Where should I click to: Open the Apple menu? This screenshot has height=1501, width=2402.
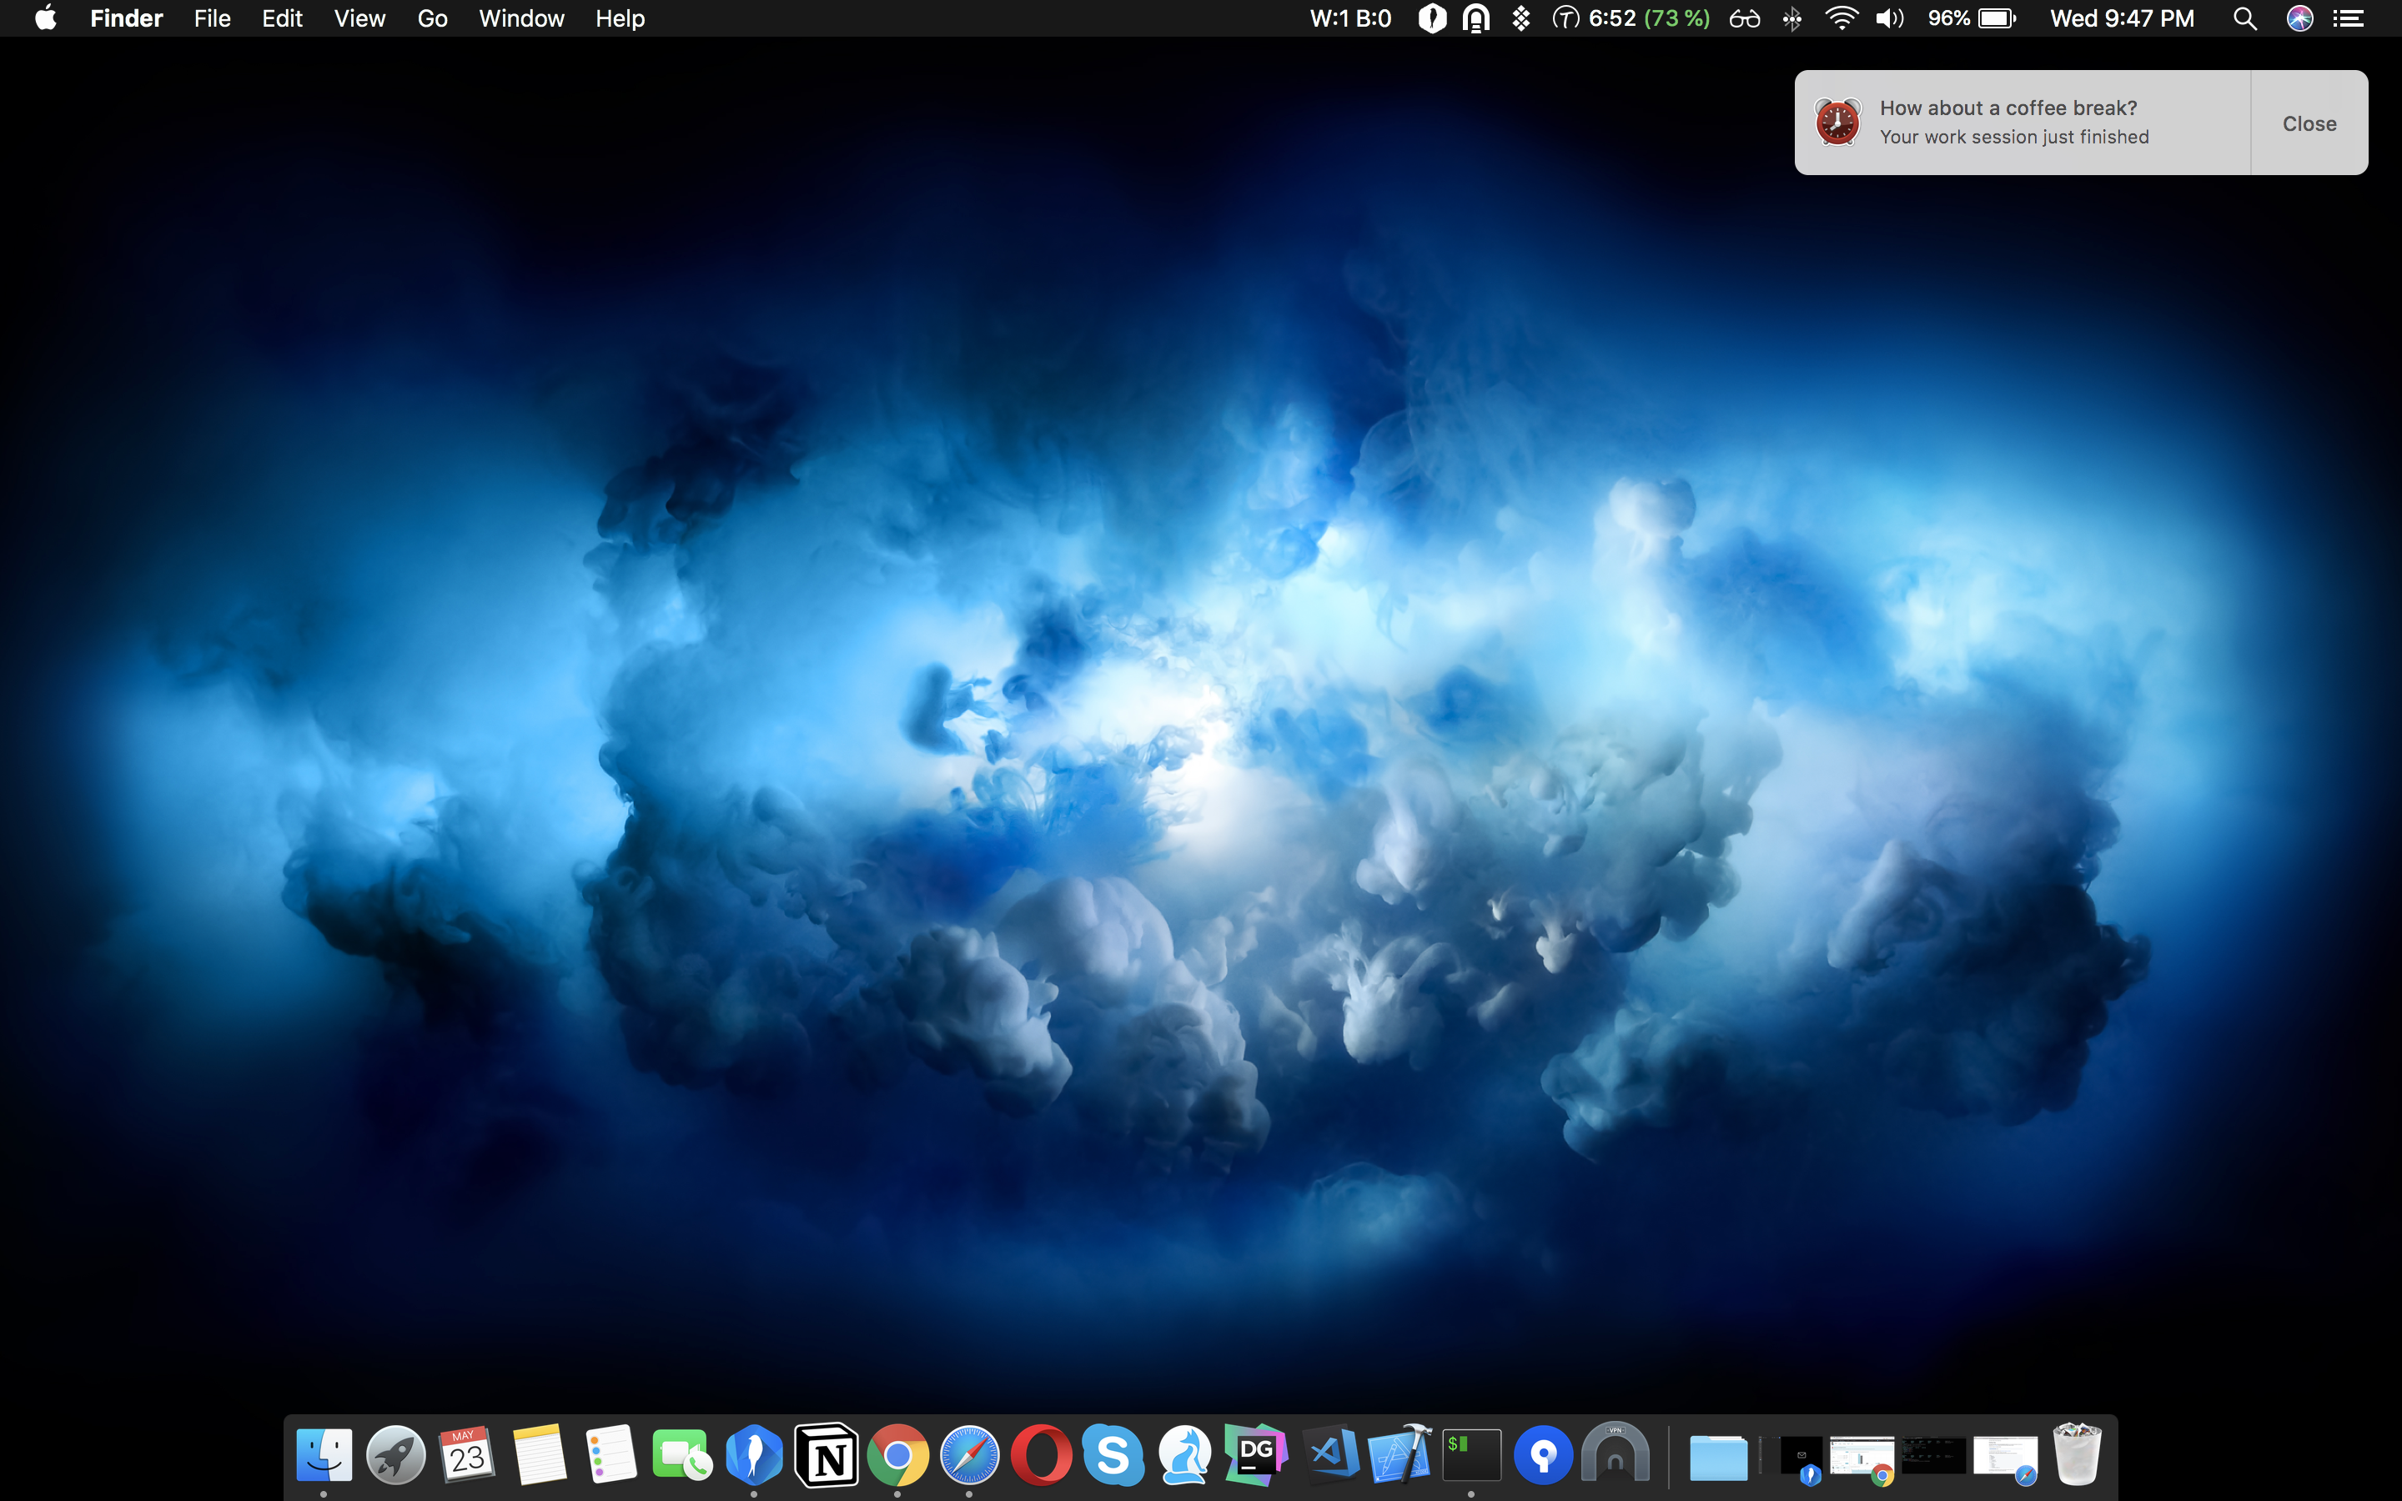46,19
